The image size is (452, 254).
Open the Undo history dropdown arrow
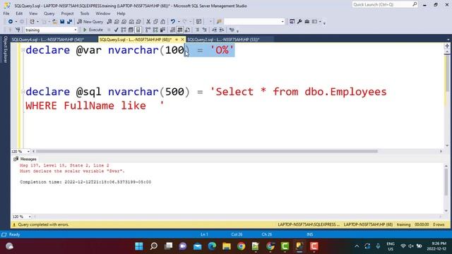click(x=179, y=22)
